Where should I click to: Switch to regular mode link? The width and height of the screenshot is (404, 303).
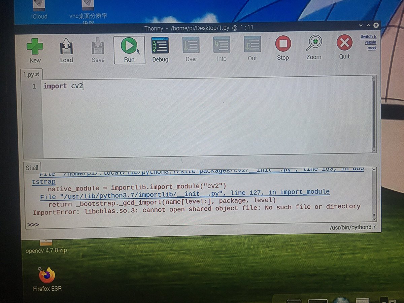pos(369,42)
